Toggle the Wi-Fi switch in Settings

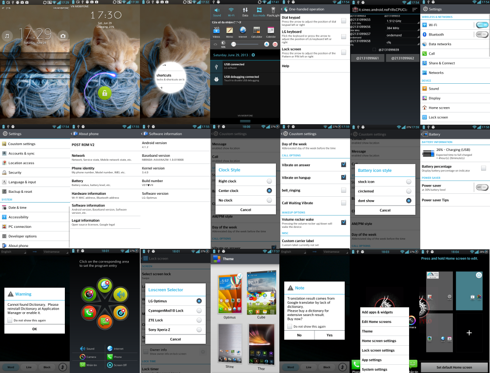[482, 25]
